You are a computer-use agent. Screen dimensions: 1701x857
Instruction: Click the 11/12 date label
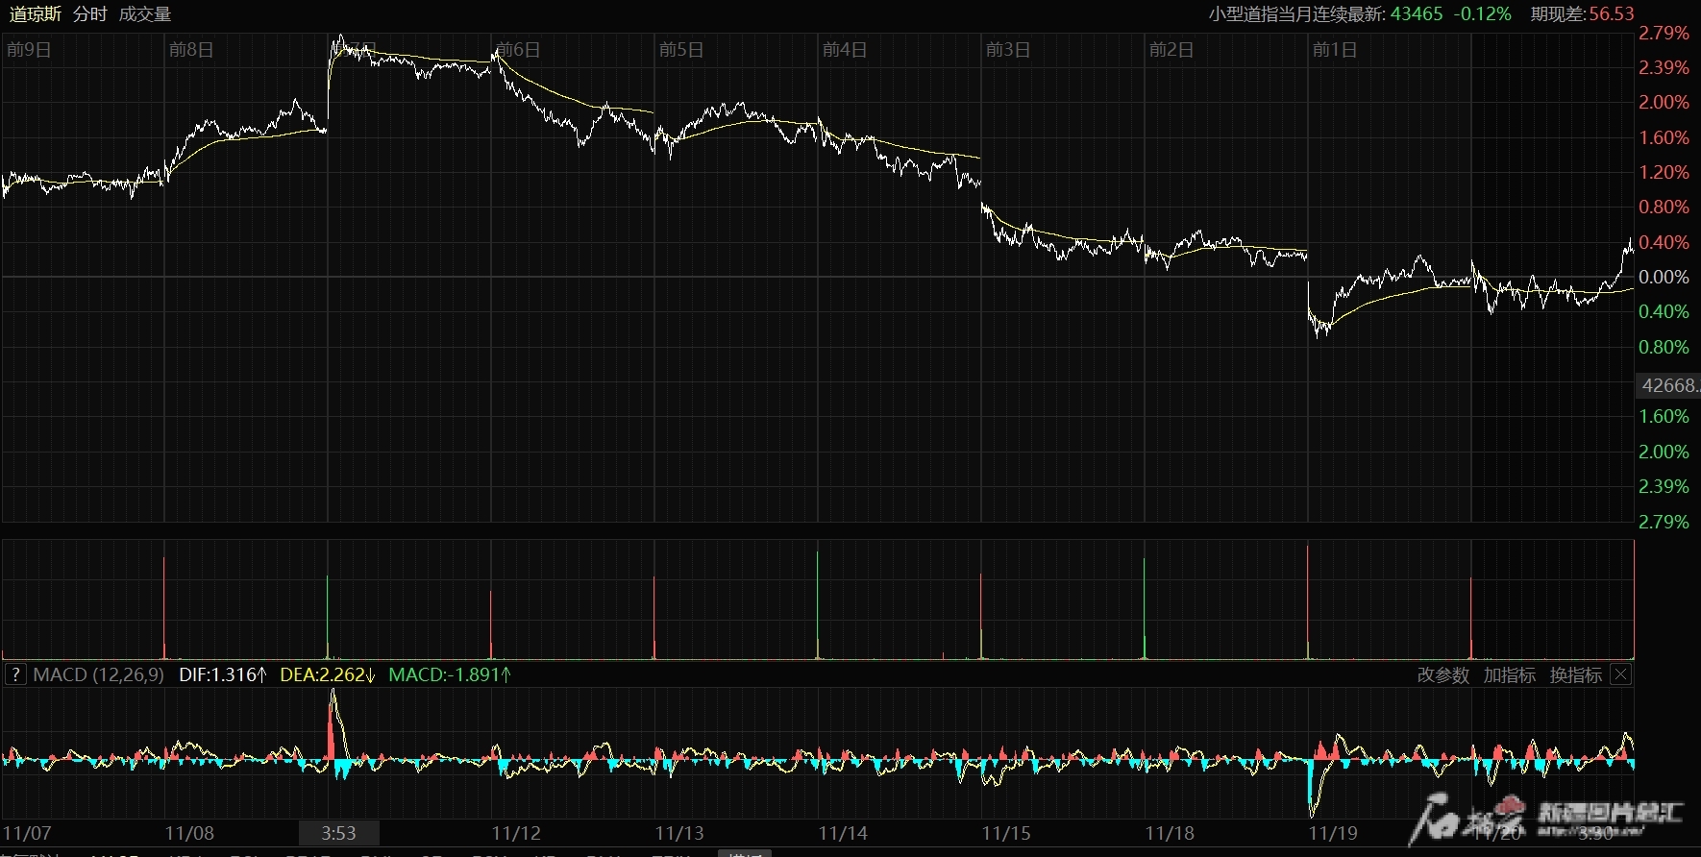coord(516,833)
